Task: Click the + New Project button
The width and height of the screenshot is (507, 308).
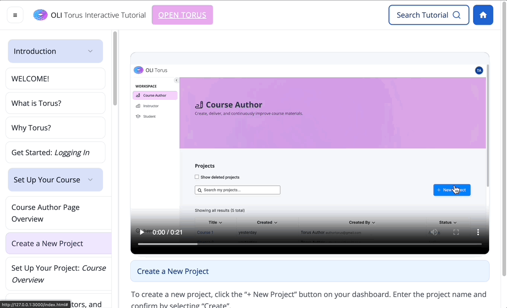Action: click(x=452, y=190)
